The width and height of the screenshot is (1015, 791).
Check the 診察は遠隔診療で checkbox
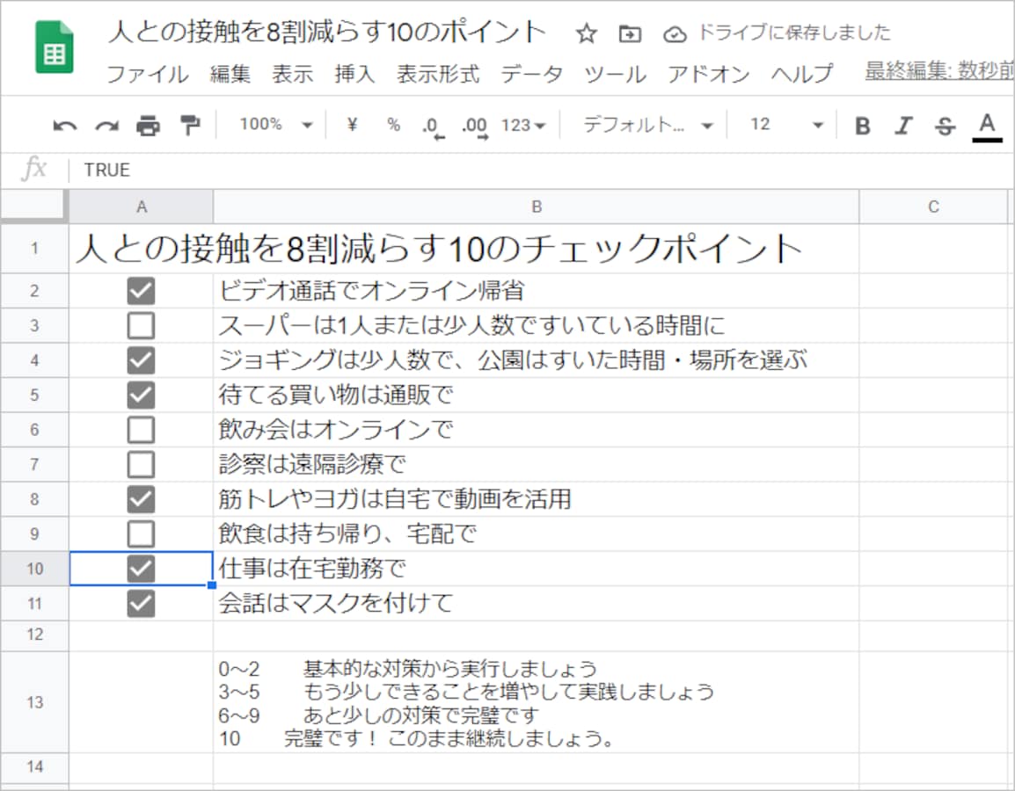(141, 464)
